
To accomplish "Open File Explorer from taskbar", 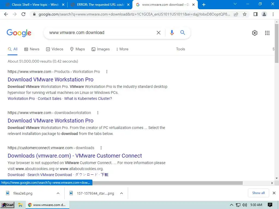I will 20,205.
